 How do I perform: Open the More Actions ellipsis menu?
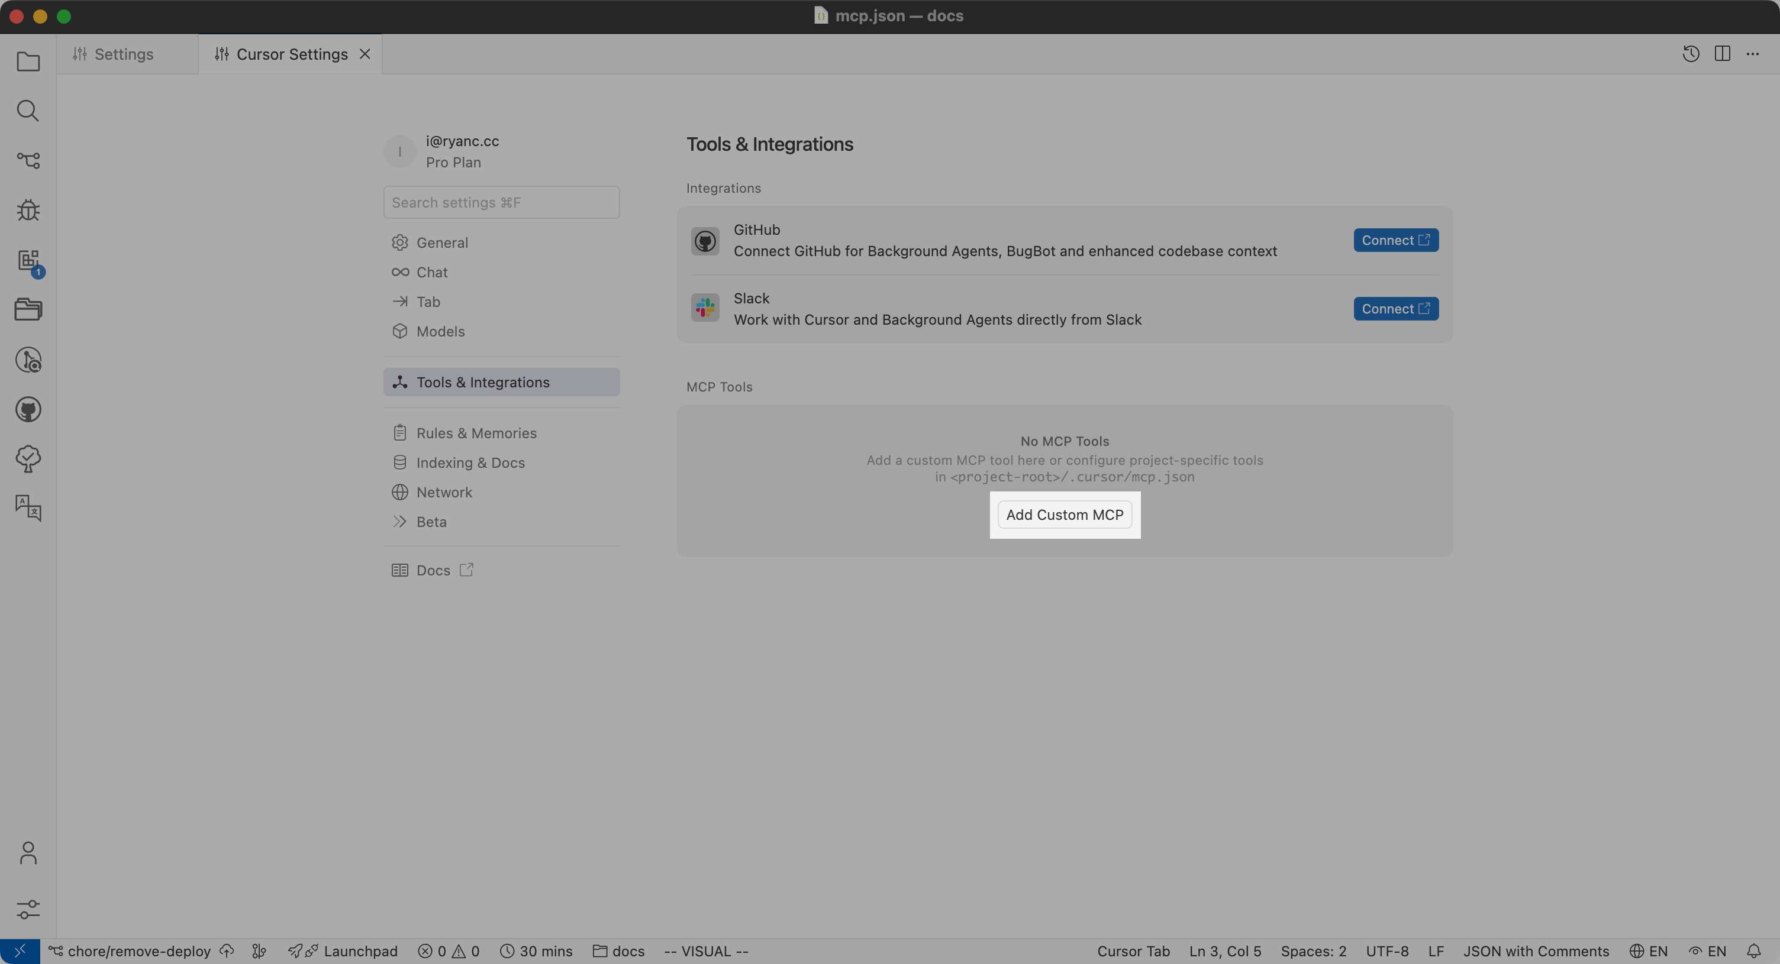click(1752, 54)
